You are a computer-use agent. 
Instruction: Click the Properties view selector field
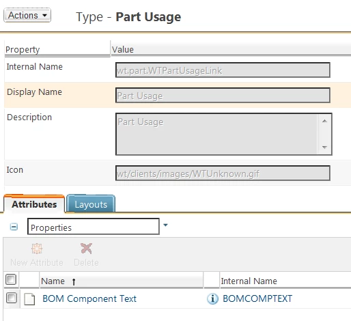[x=94, y=227]
